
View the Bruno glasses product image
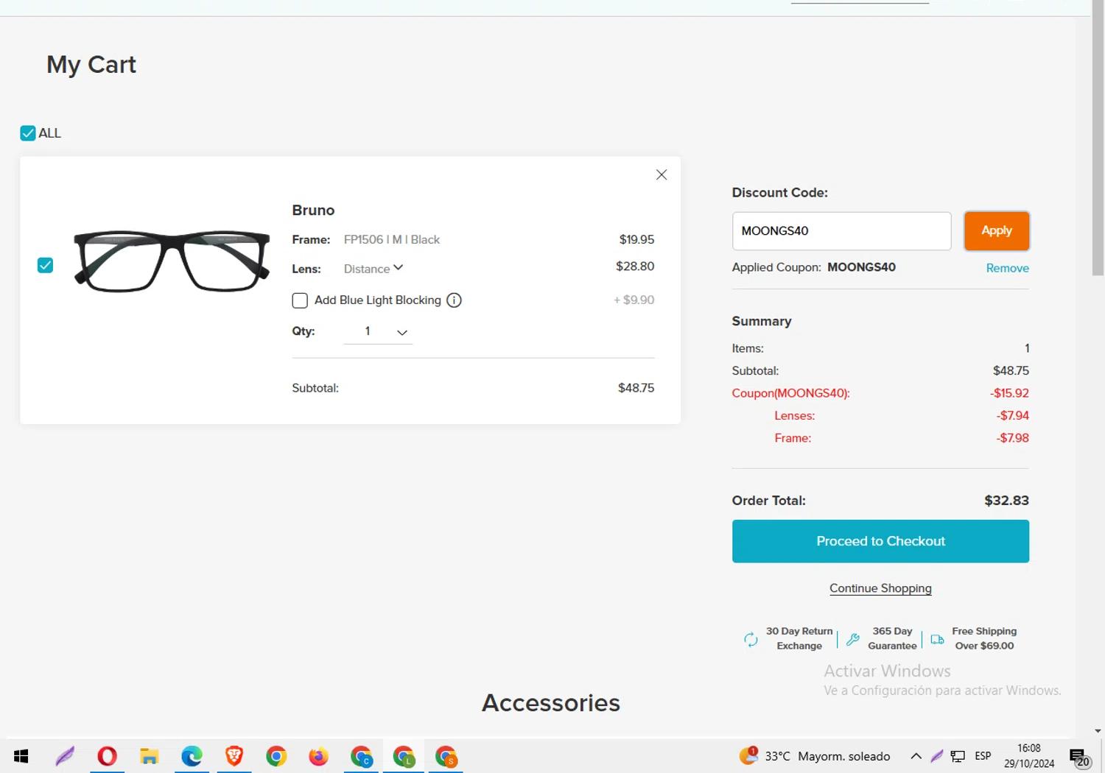pos(172,261)
